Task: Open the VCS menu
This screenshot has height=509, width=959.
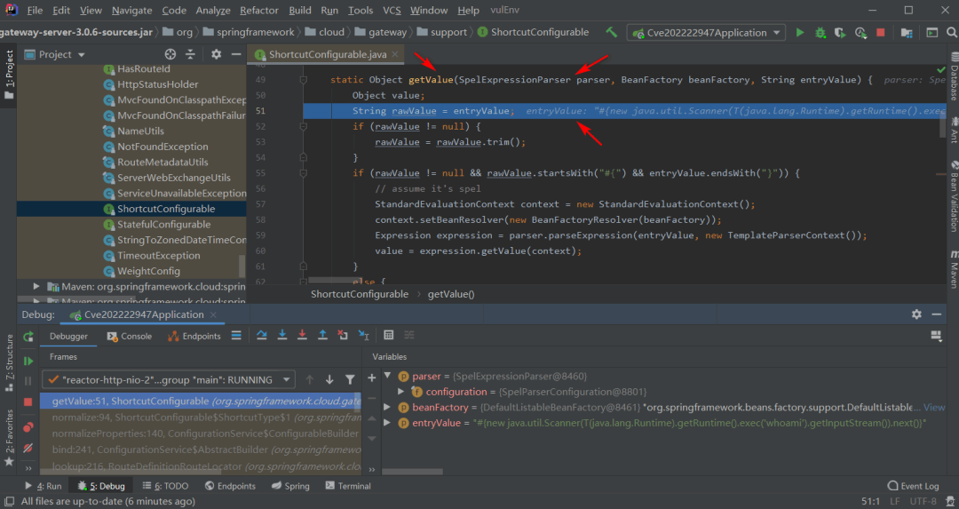Action: tap(392, 11)
